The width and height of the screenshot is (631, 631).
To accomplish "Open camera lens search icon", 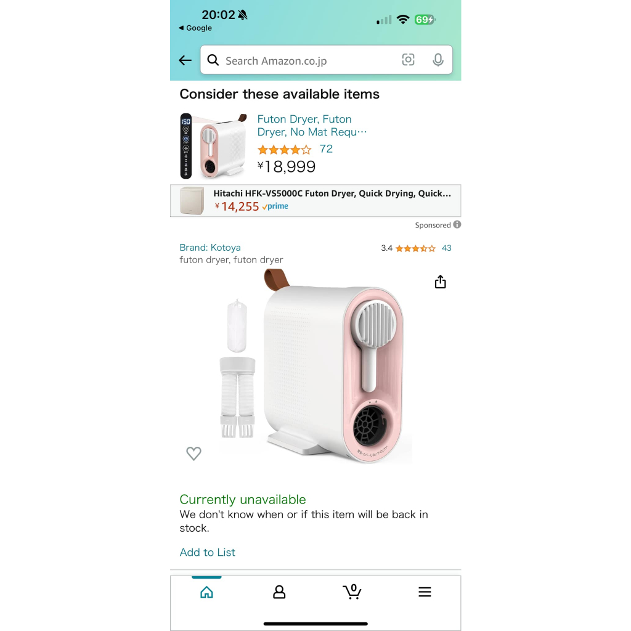I will pyautogui.click(x=408, y=60).
